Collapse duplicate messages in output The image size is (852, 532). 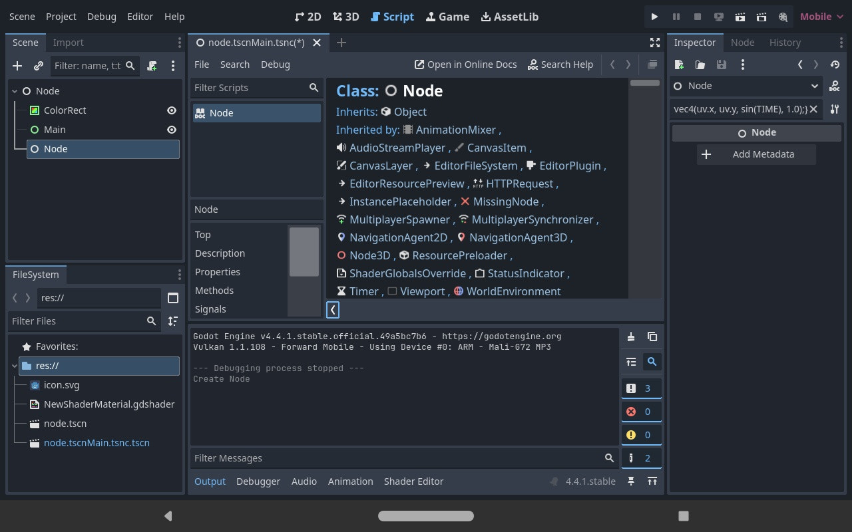pos(631,362)
